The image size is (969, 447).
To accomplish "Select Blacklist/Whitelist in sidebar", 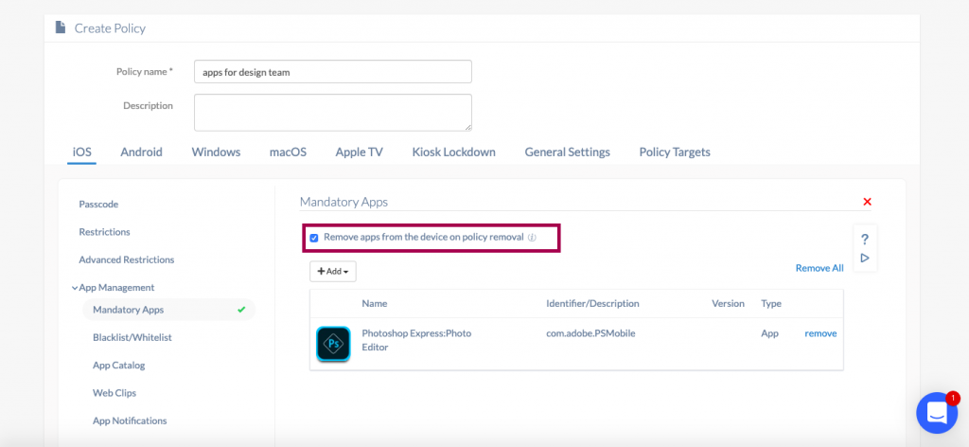I will point(132,337).
